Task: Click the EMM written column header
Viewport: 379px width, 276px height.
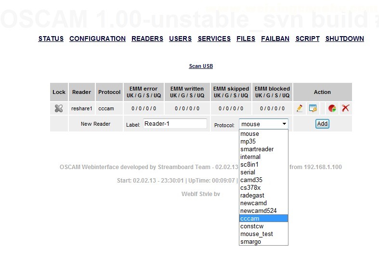Action: point(187,92)
